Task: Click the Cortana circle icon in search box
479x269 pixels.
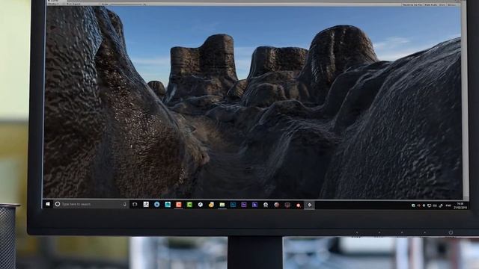Action: [58, 204]
